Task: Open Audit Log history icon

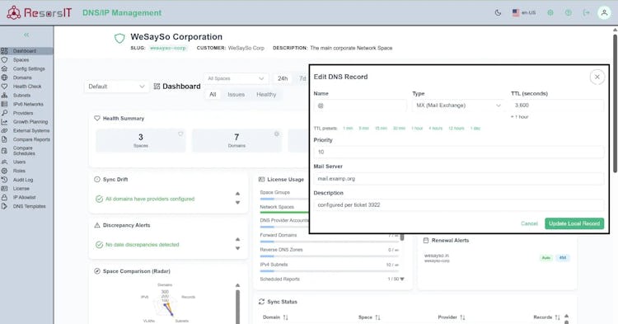Action: (4, 180)
